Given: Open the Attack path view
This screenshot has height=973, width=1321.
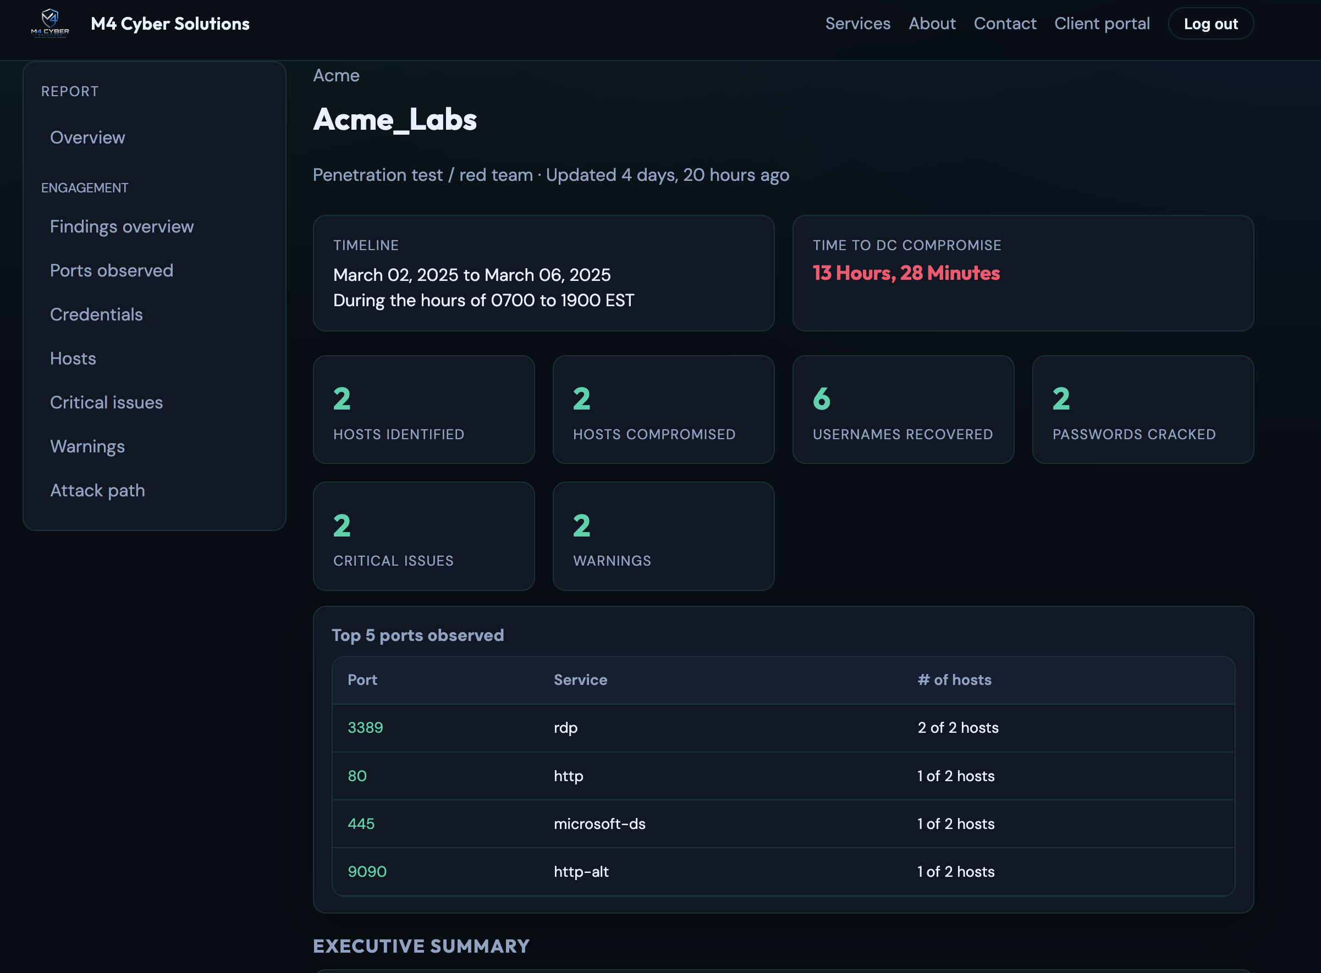Looking at the screenshot, I should (x=97, y=489).
